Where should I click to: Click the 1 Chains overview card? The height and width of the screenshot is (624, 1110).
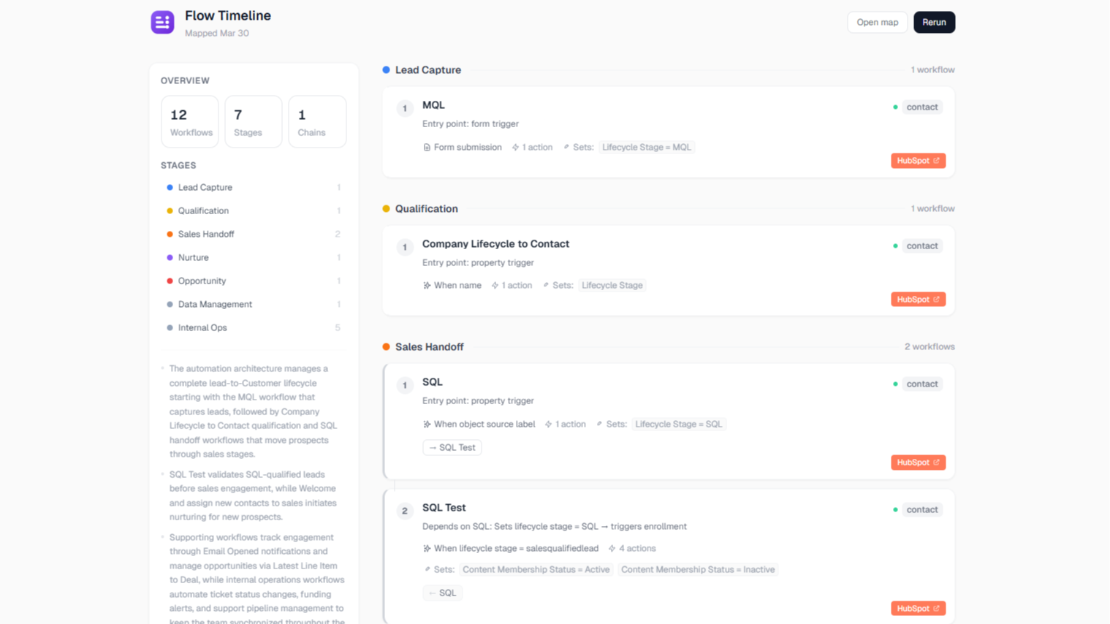(317, 122)
